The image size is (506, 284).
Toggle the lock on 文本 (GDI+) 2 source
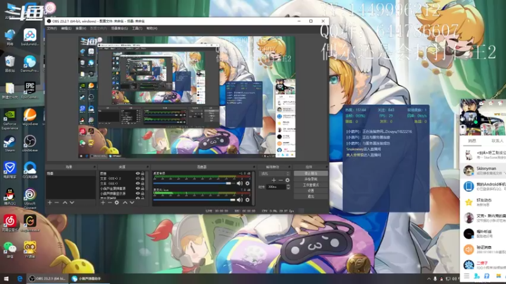click(143, 179)
